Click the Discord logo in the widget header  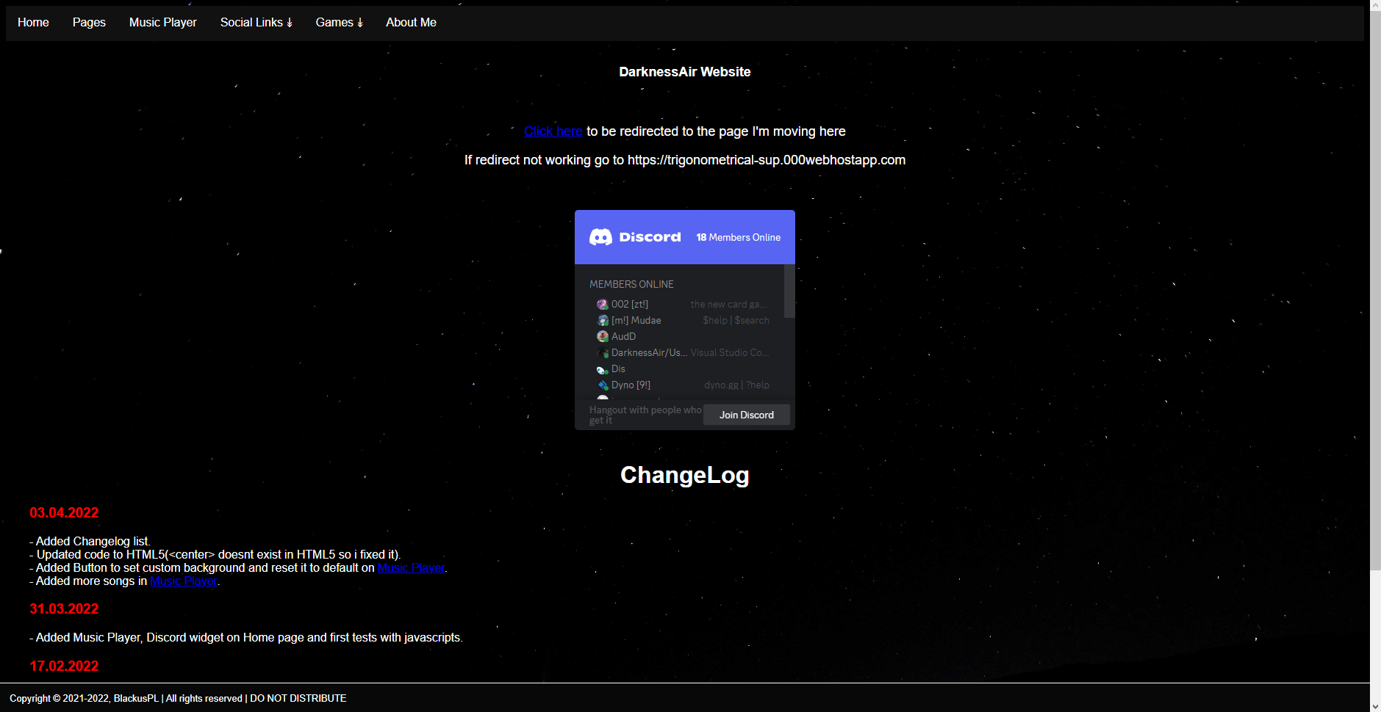pos(635,237)
